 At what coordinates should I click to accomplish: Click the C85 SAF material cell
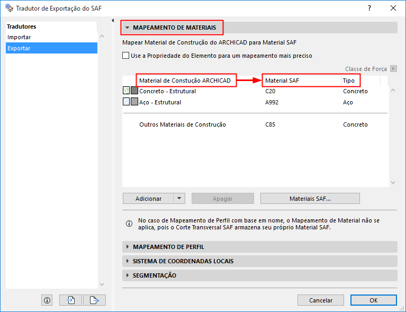[x=270, y=124]
